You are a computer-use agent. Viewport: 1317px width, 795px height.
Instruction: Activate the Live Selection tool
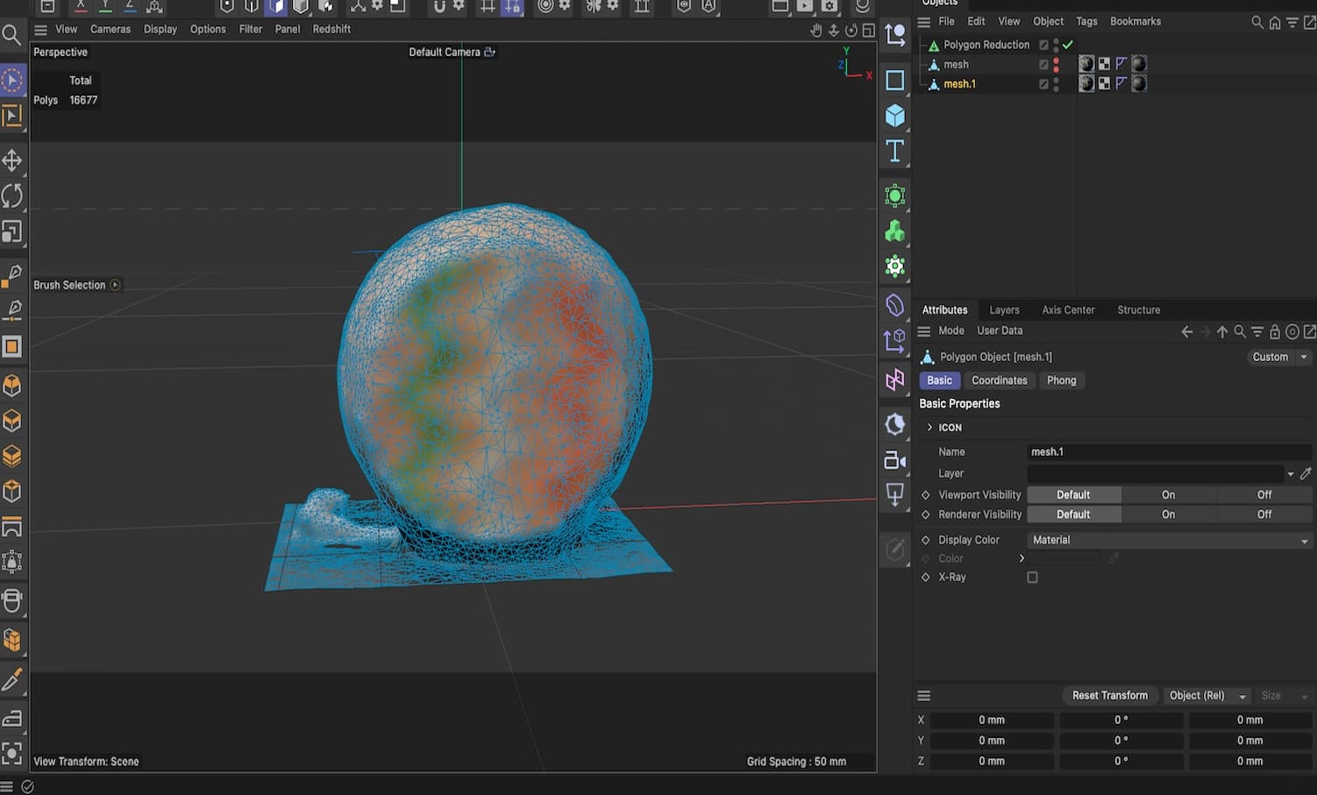(12, 80)
